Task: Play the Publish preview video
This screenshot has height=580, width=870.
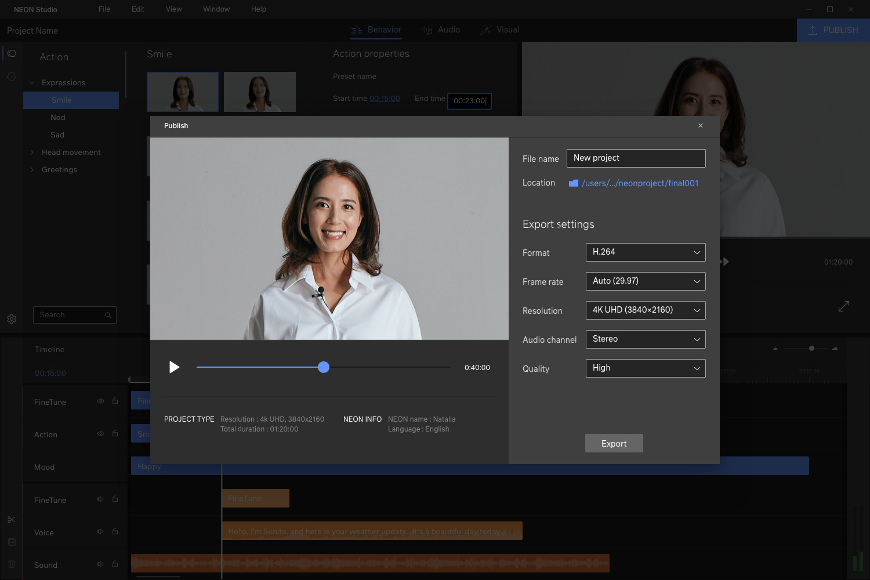Action: [174, 367]
